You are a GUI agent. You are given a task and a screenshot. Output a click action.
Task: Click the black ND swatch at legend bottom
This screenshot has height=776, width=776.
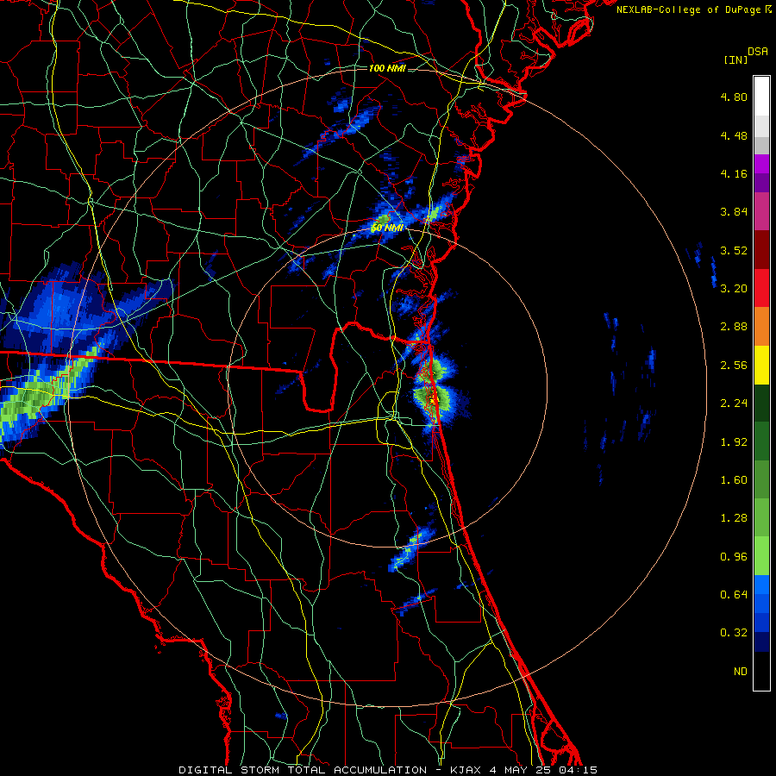click(761, 671)
